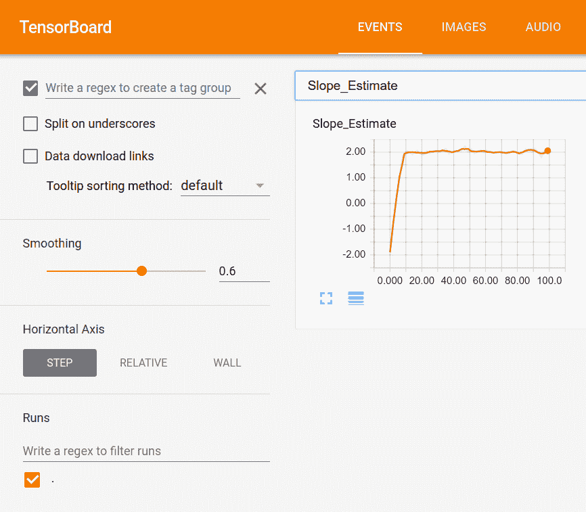This screenshot has width=586, height=512.
Task: Switch to the EVENTS tab
Action: point(380,27)
